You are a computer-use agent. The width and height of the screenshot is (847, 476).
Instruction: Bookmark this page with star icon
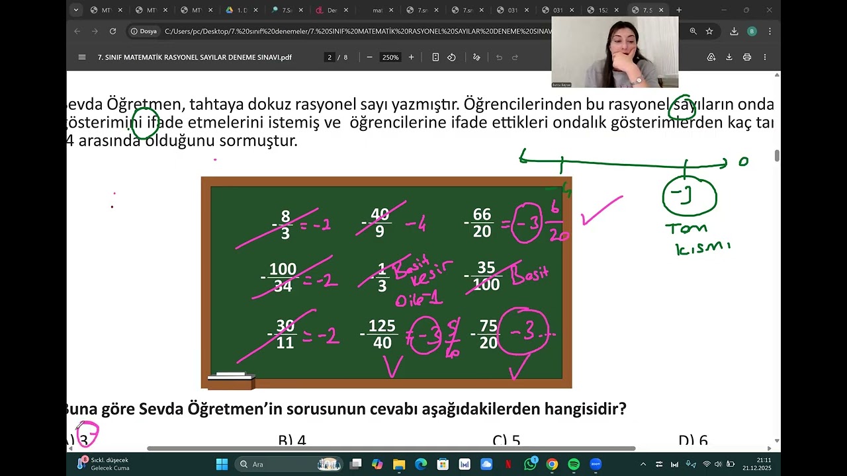[x=709, y=31]
